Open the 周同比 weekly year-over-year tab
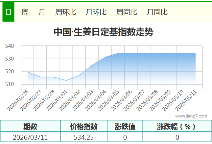Image resolution: width=212 pixels, height=144 pixels. 127,12
